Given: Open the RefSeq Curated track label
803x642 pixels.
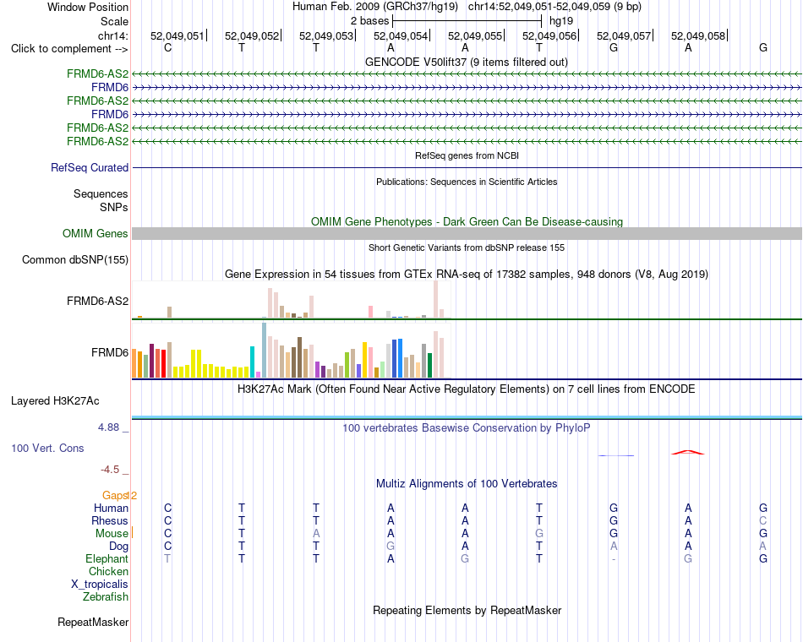Looking at the screenshot, I should (90, 167).
